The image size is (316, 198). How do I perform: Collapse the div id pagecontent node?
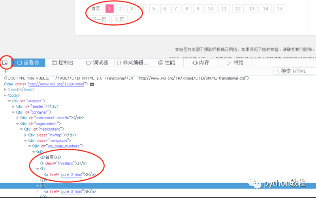17,124
